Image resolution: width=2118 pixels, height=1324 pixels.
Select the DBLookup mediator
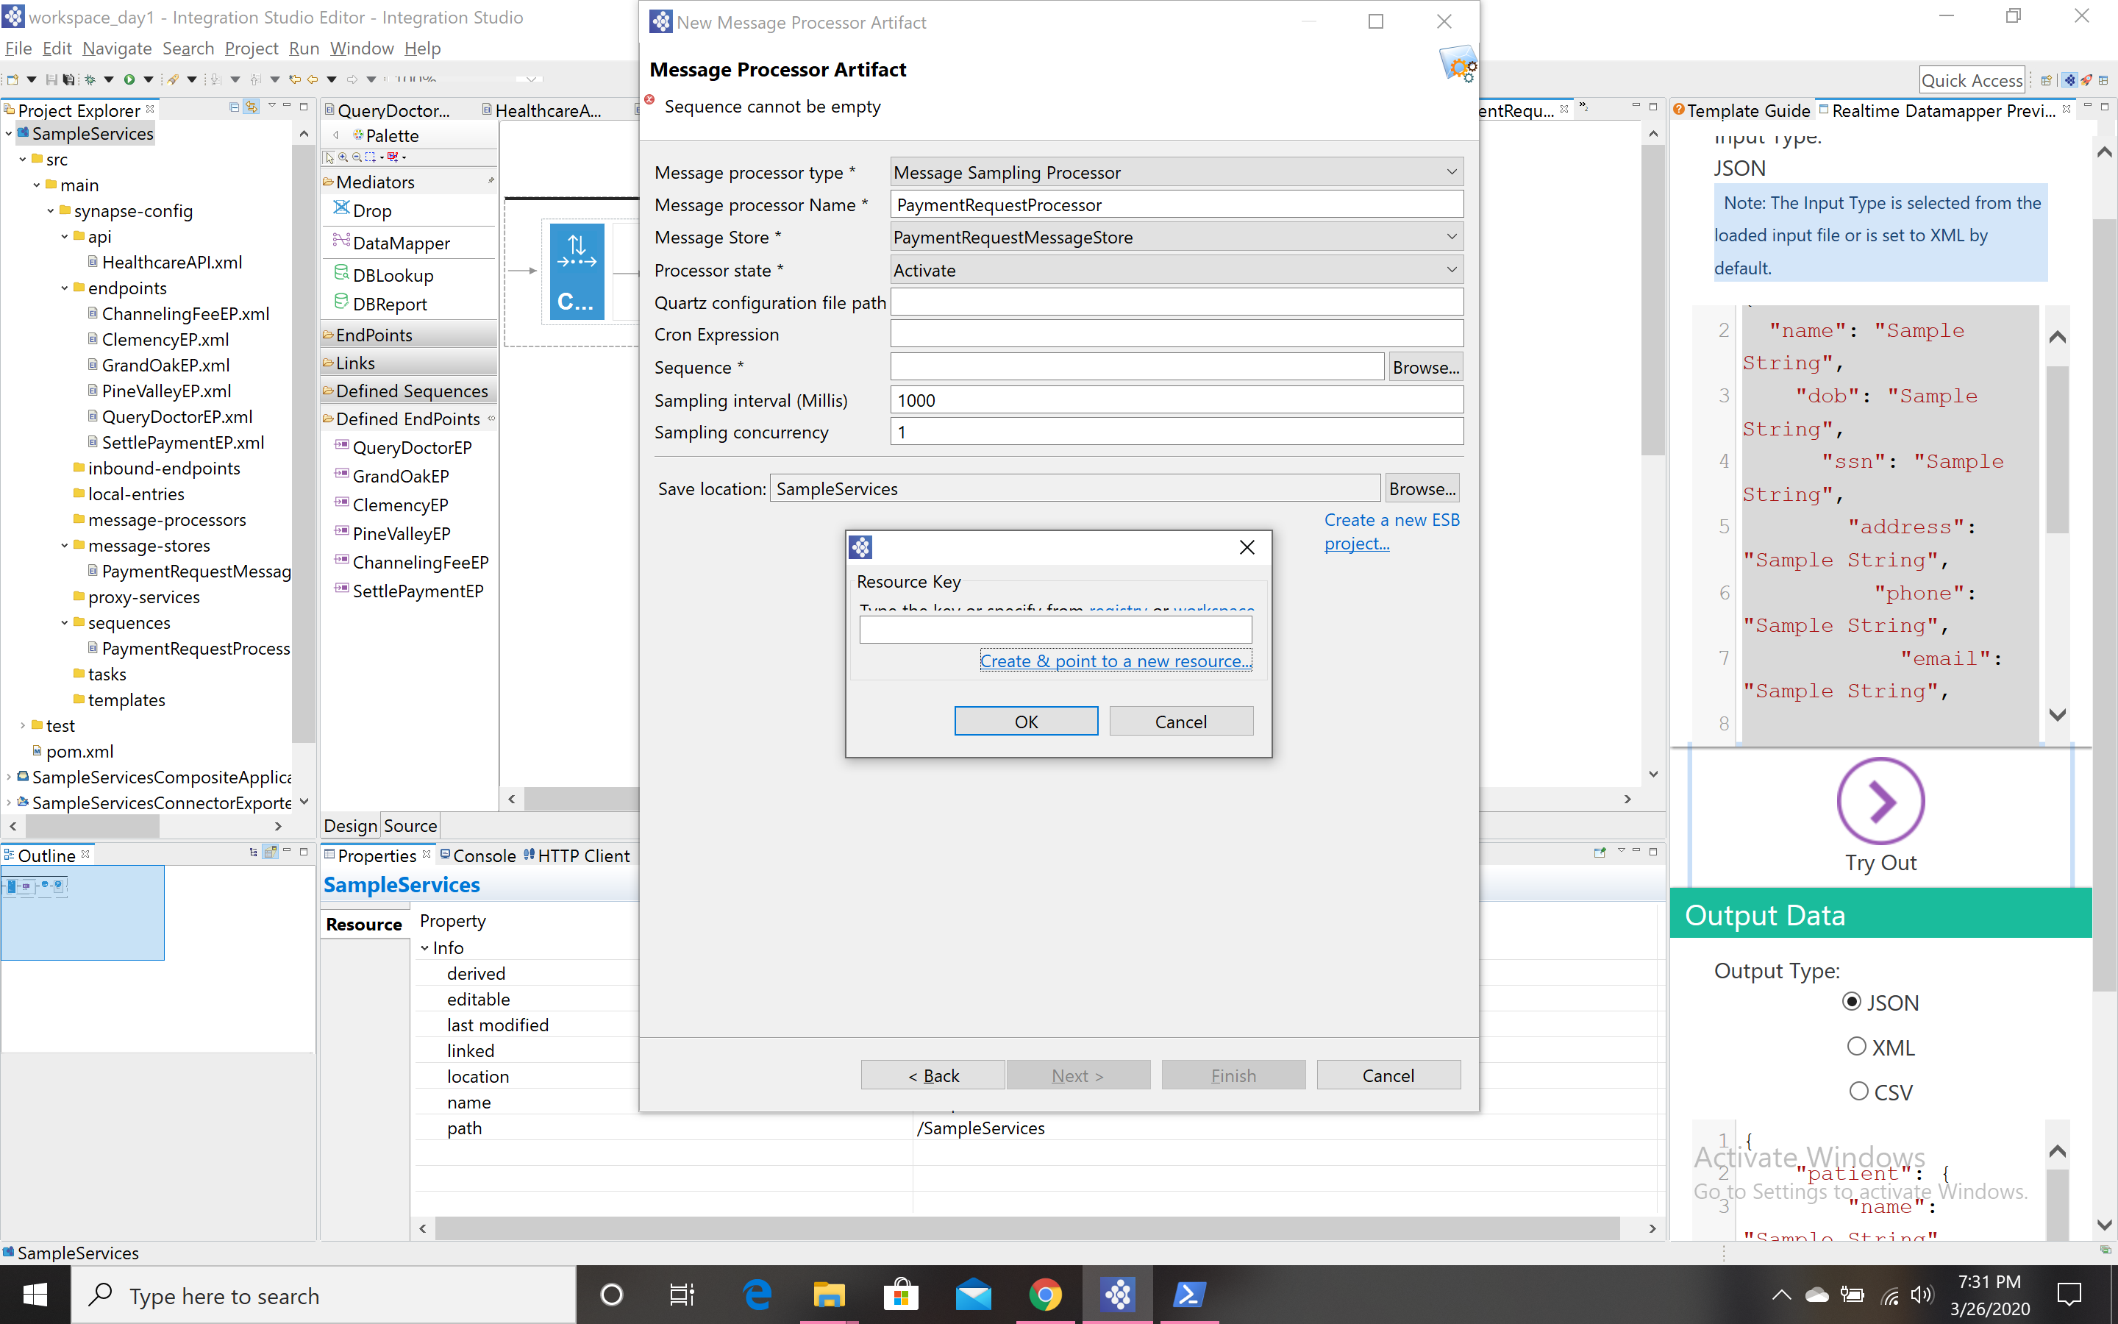[393, 275]
